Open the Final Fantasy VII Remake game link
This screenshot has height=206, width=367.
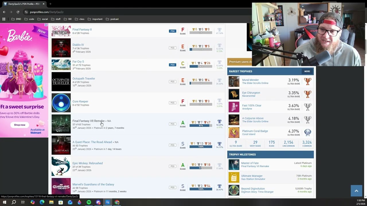pyautogui.click(x=89, y=121)
